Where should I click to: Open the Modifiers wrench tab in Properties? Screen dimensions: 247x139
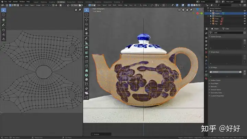(x=206, y=60)
